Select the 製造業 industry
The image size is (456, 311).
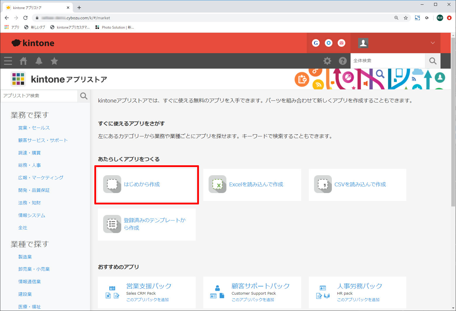[25, 257]
